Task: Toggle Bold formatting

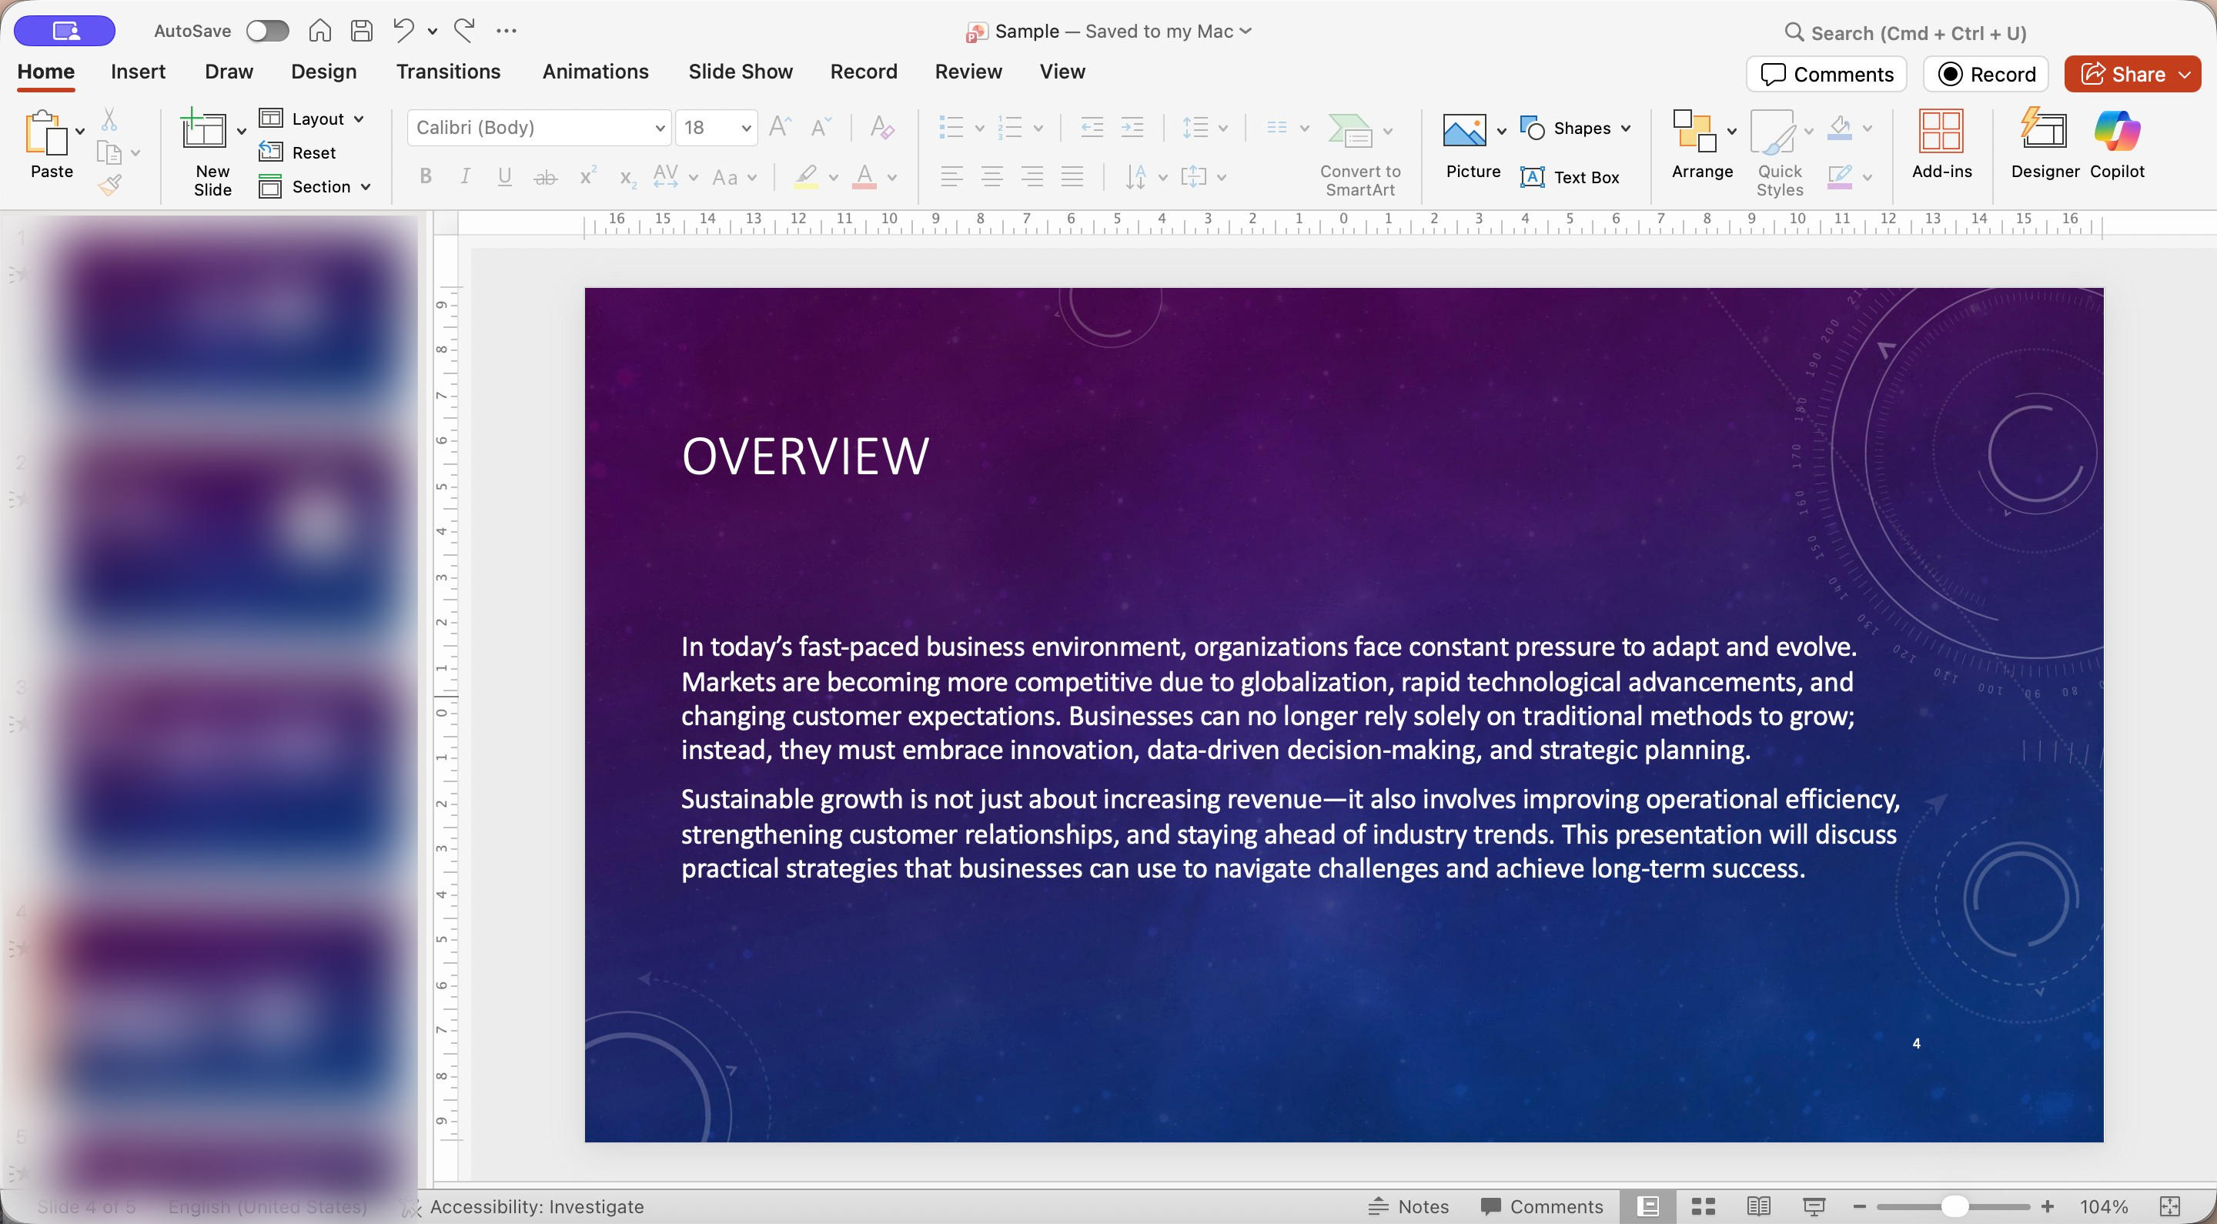Action: coord(425,176)
